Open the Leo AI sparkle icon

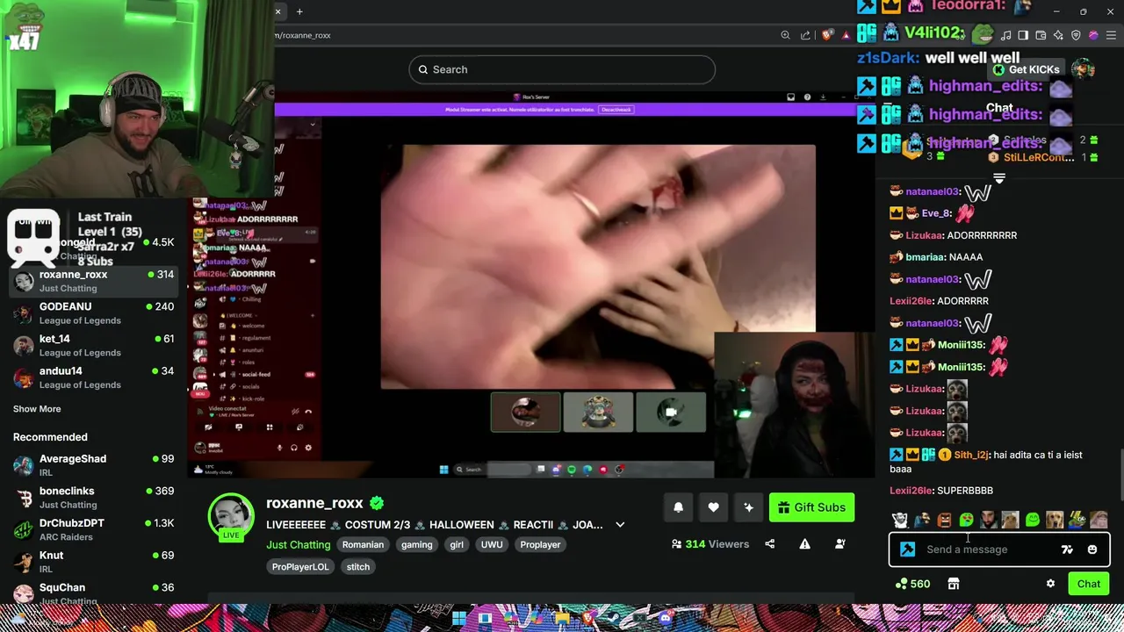1058,35
